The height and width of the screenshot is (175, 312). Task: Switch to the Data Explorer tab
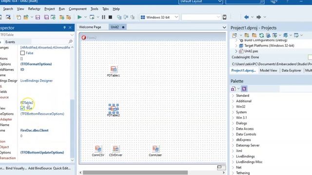click(292, 70)
